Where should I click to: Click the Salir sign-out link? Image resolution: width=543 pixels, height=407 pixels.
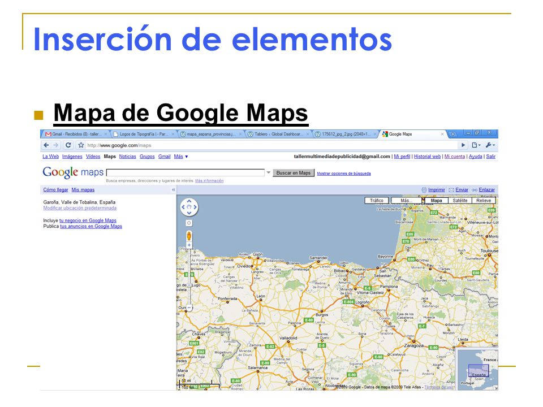coord(491,157)
